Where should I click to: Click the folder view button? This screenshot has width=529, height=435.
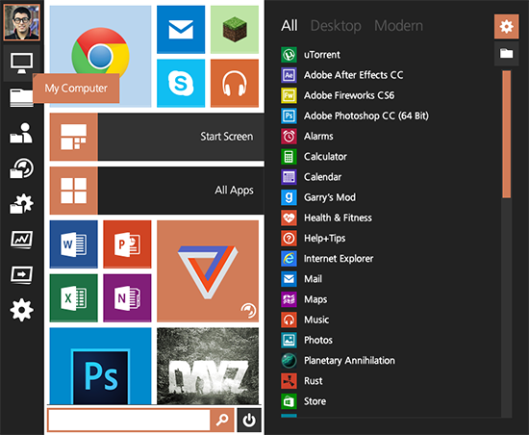tap(506, 53)
